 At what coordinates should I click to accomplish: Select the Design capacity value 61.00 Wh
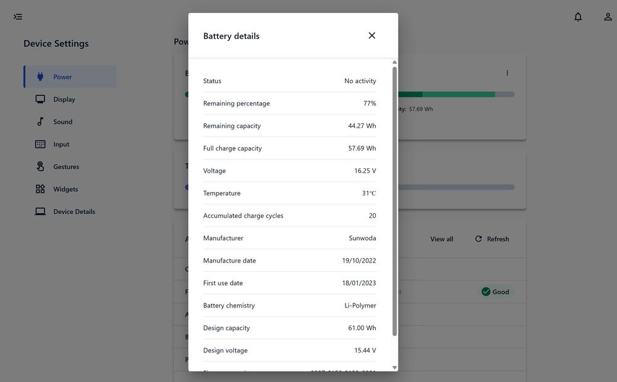(362, 328)
